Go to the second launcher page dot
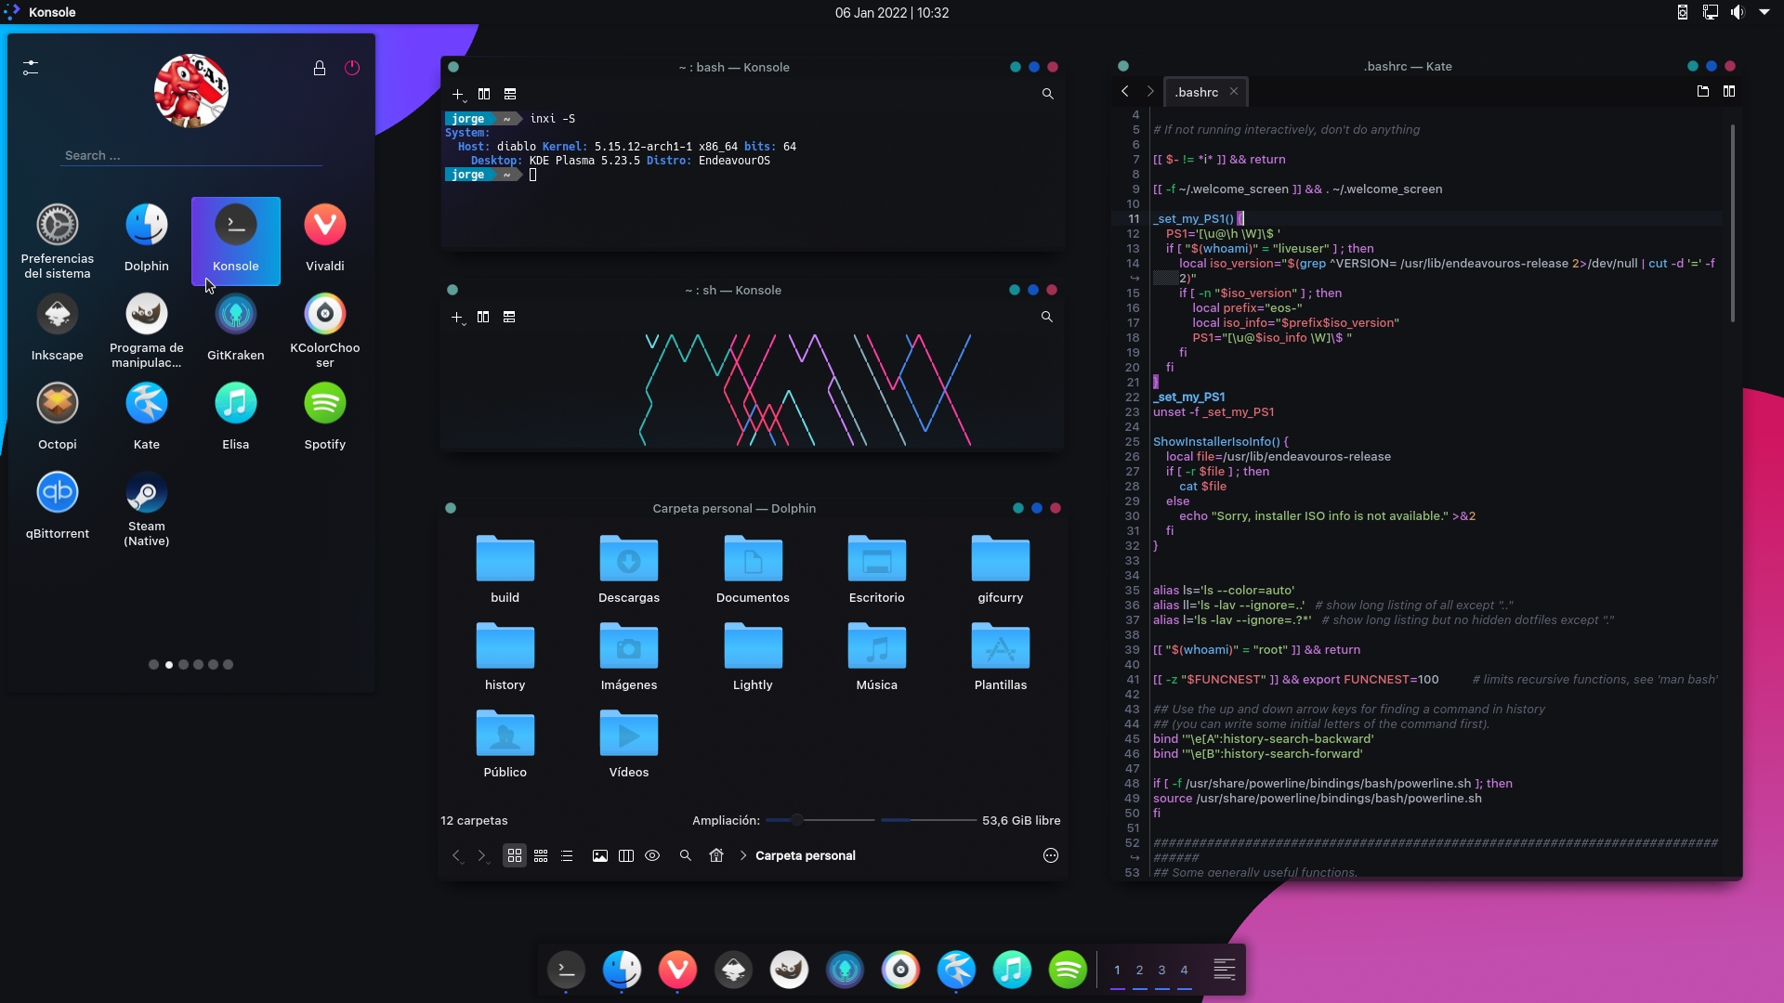The height and width of the screenshot is (1003, 1784). [169, 665]
